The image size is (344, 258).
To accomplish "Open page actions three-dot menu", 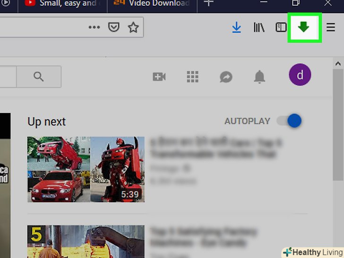I will pyautogui.click(x=95, y=28).
